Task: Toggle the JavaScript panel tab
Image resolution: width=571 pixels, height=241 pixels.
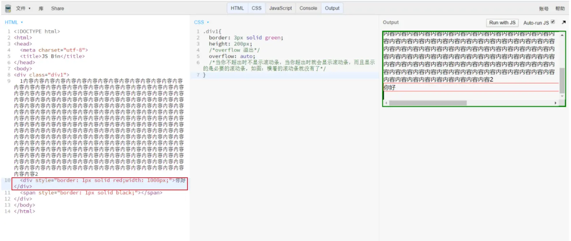Action: coord(280,8)
